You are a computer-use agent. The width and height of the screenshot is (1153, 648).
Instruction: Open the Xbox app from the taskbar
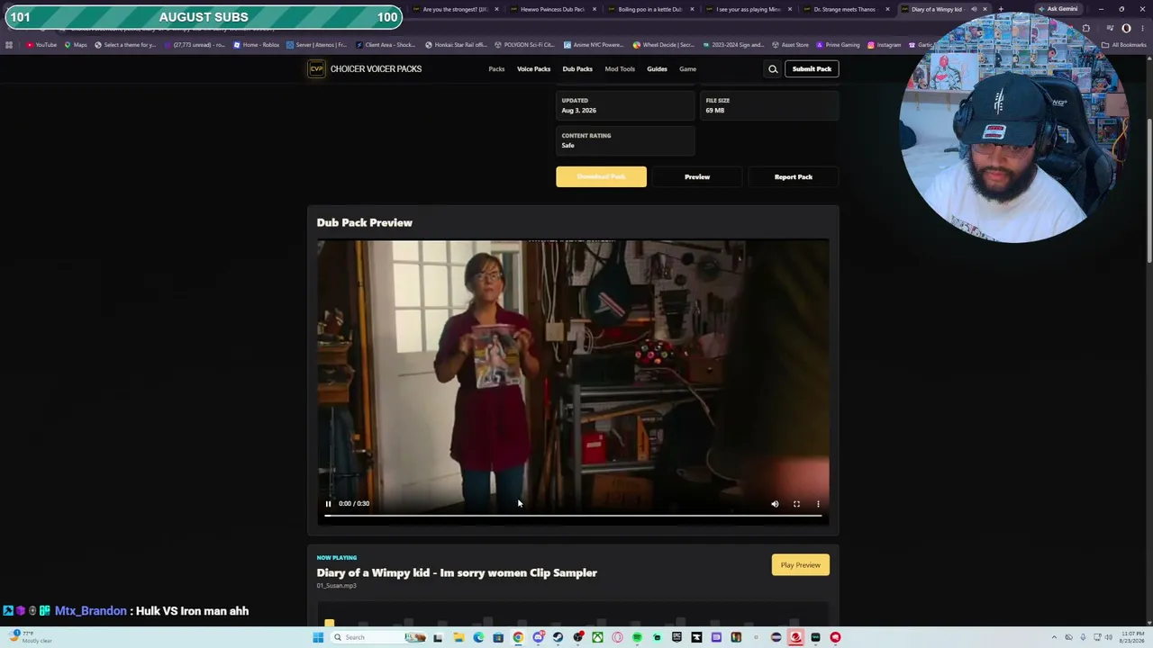click(x=597, y=637)
